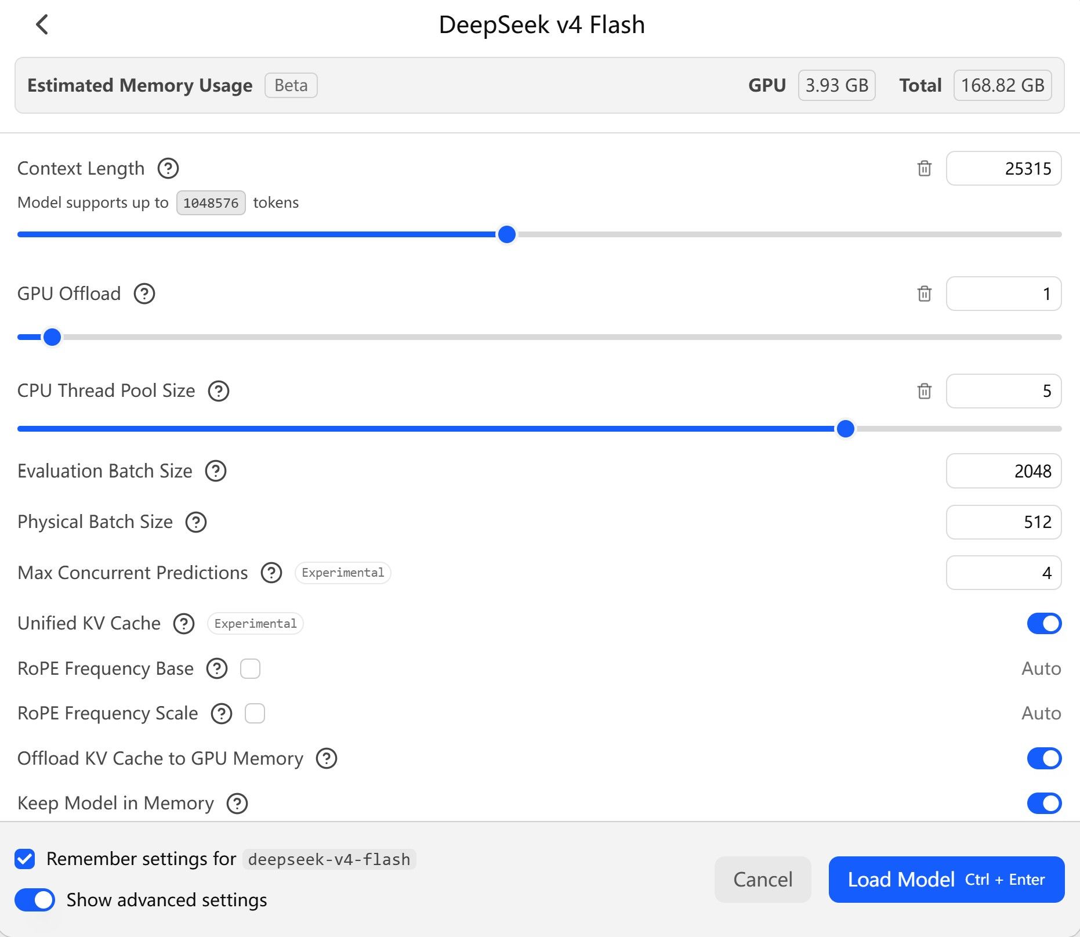Go back using the left chevron arrow
This screenshot has height=937, width=1080.
(42, 24)
